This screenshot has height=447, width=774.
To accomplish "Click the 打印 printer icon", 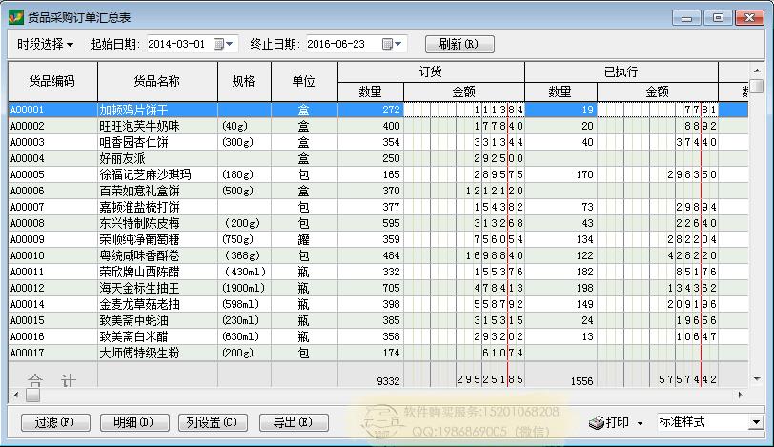I will (596, 421).
